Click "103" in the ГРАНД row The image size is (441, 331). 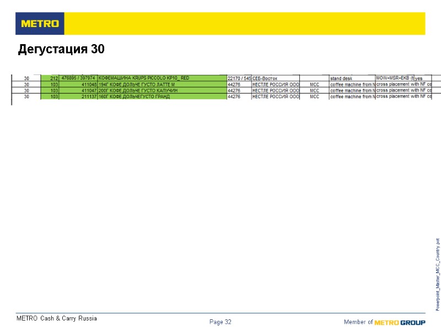pyautogui.click(x=50, y=97)
